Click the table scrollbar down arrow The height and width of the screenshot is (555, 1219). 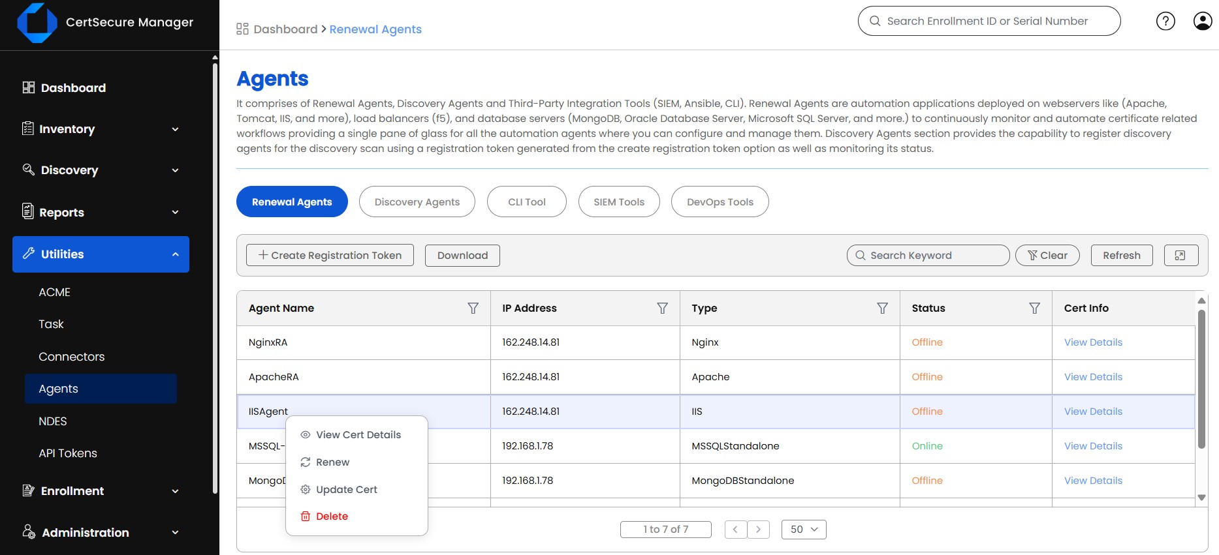pos(1201,498)
